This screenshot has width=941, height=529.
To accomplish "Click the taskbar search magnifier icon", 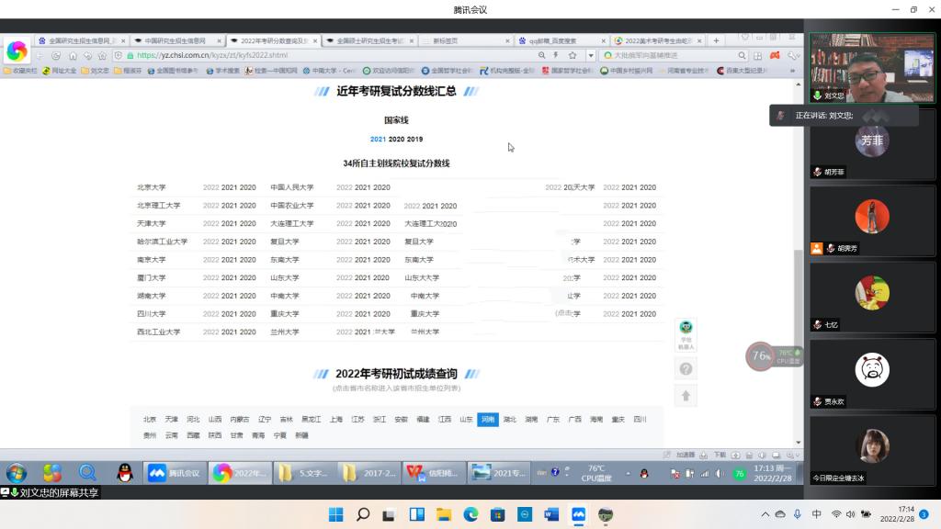I will click(363, 514).
